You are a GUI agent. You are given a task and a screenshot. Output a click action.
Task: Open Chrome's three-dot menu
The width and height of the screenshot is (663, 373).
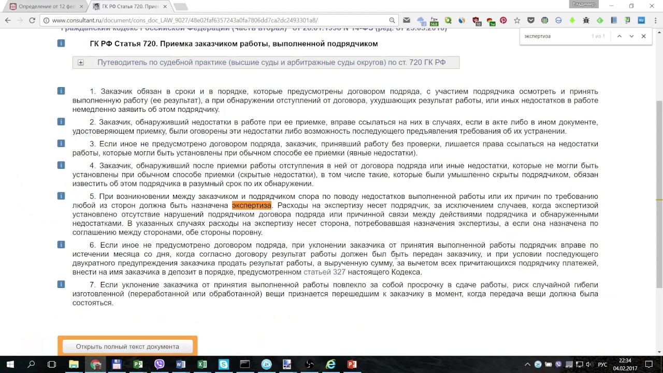(x=655, y=20)
